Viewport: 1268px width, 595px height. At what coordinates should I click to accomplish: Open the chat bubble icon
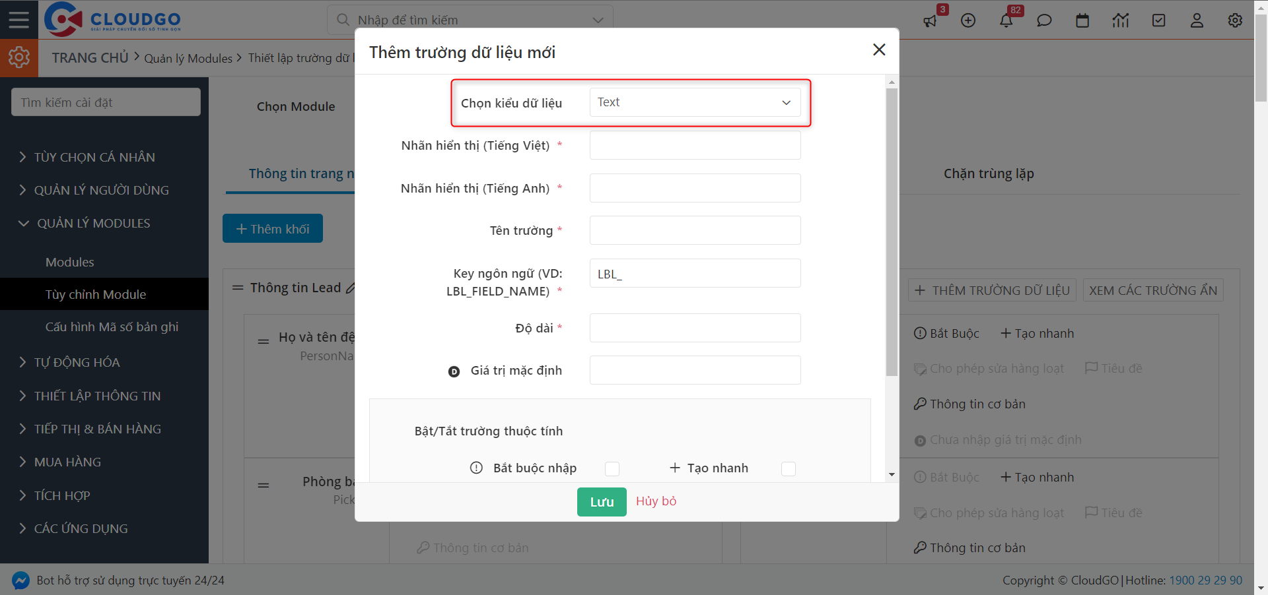[x=1044, y=20]
